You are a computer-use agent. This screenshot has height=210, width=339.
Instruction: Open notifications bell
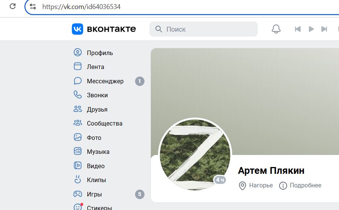click(x=276, y=29)
